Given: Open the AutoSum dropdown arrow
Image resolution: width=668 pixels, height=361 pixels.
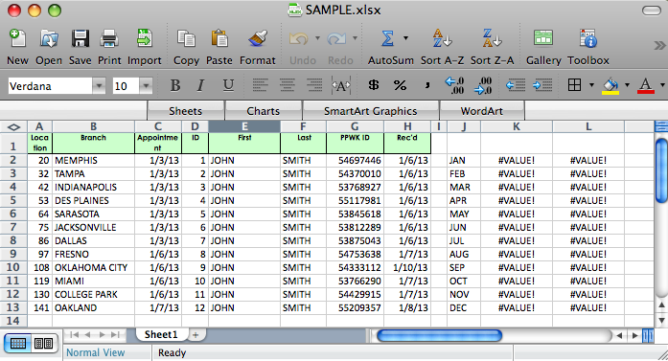Looking at the screenshot, I should pyautogui.click(x=405, y=38).
